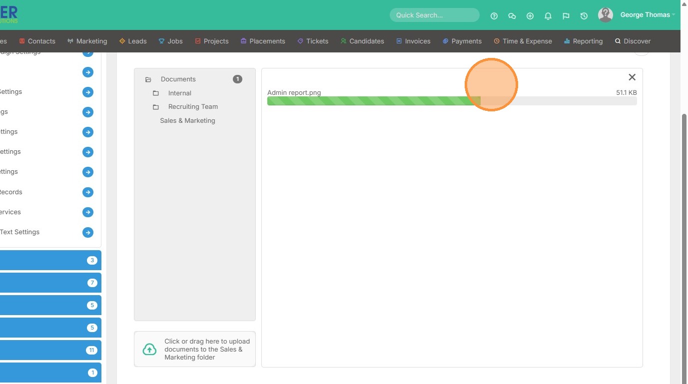688x384 pixels.
Task: Open the George Thomas user menu
Action: coord(648,15)
